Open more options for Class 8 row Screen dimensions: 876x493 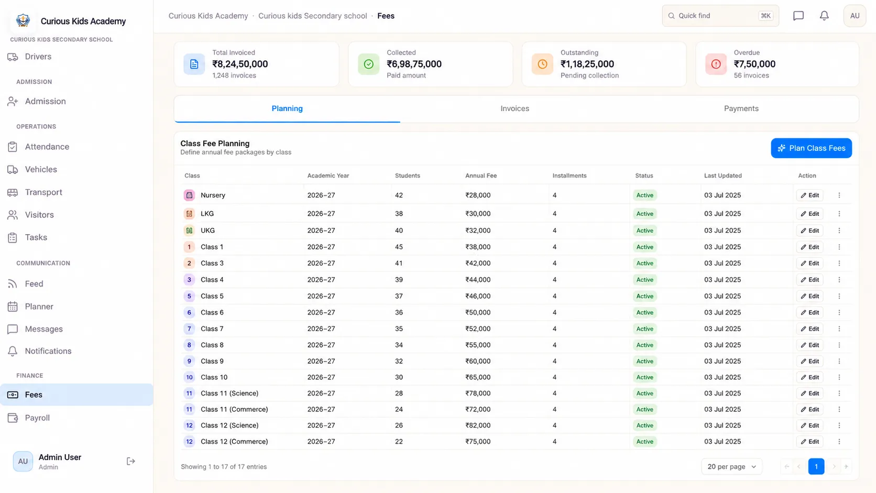(x=839, y=345)
